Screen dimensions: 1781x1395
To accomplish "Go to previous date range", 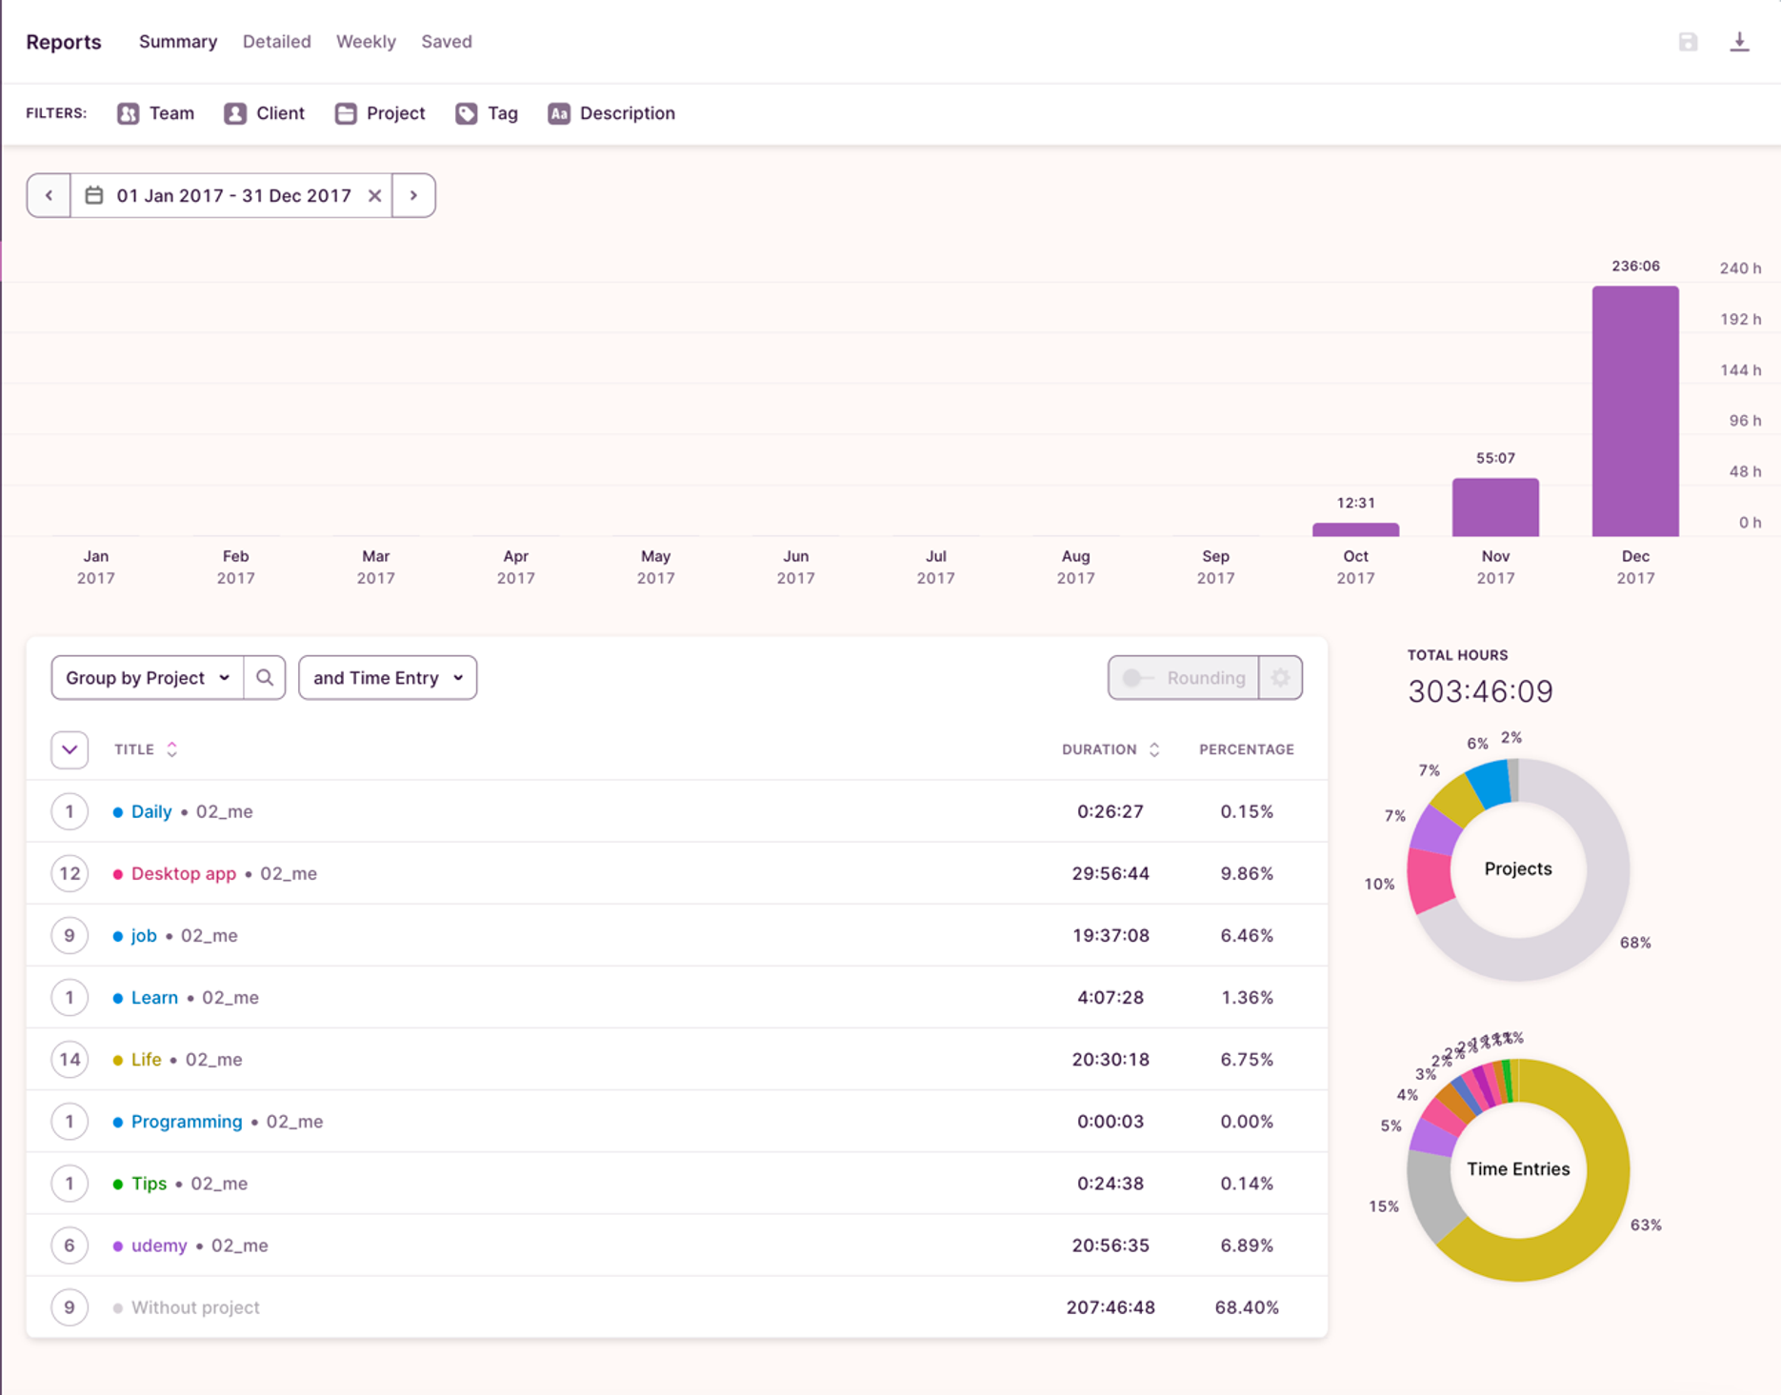I will pyautogui.click(x=49, y=195).
